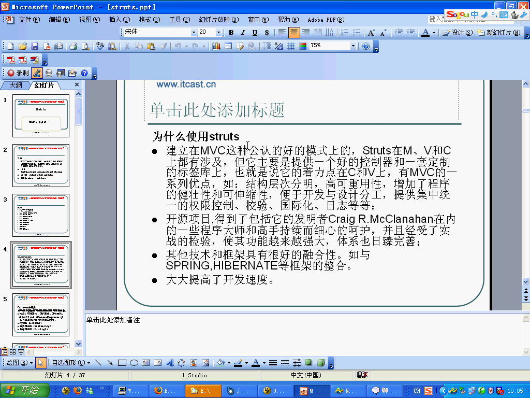Expand the fill color dropdown arrow
Image resolution: width=530 pixels, height=398 pixels.
[229, 363]
